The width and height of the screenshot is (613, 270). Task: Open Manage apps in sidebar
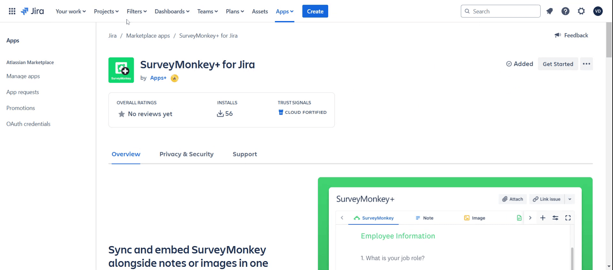(23, 76)
